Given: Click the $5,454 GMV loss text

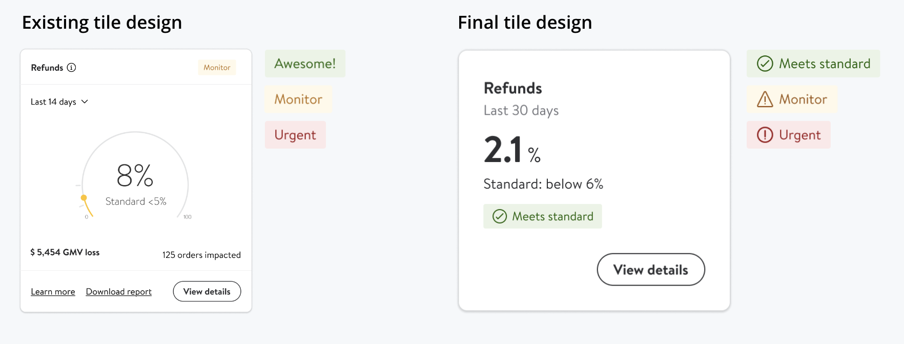Looking at the screenshot, I should click(x=65, y=252).
